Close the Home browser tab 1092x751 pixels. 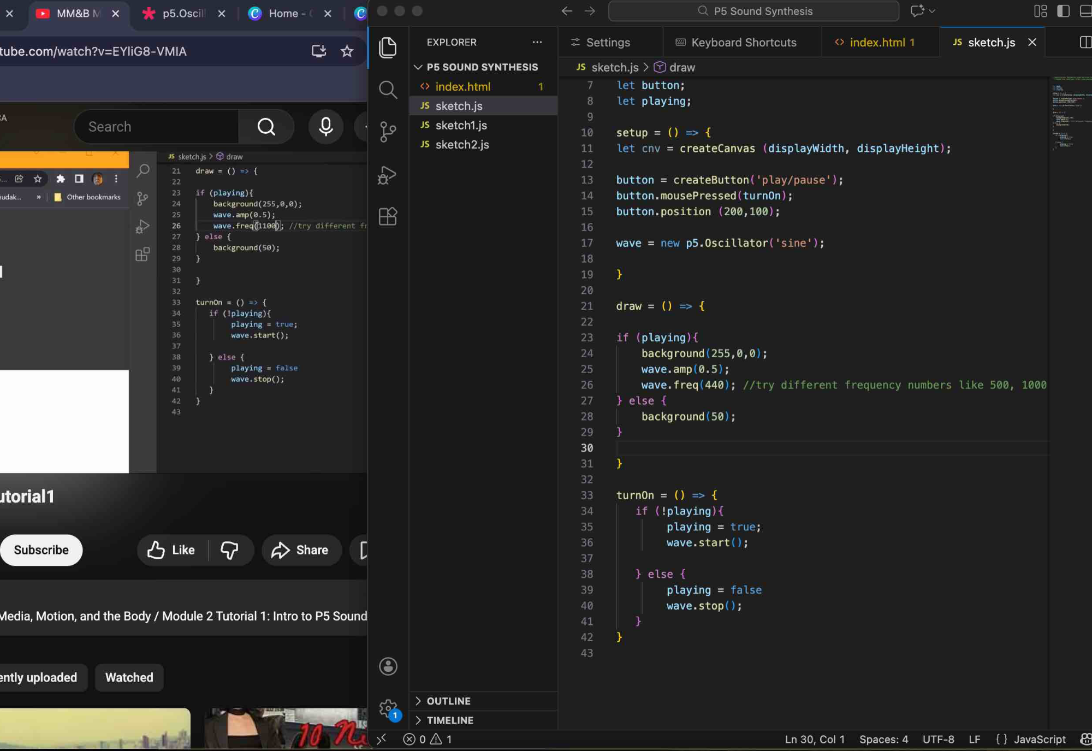click(328, 14)
